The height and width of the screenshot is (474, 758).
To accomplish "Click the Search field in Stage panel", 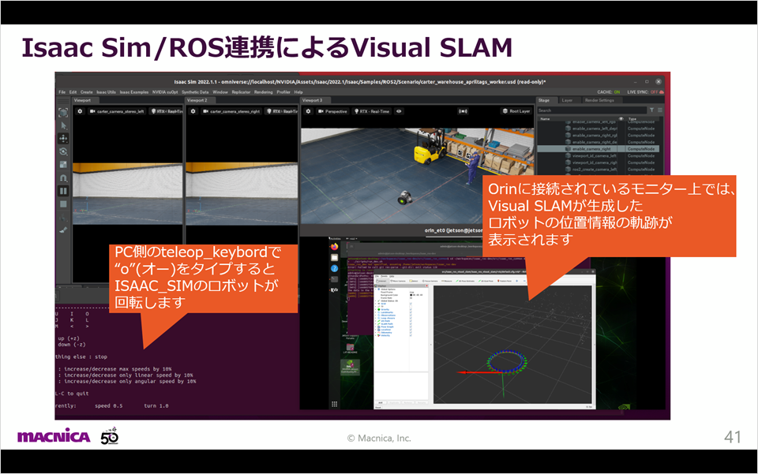I will (592, 110).
